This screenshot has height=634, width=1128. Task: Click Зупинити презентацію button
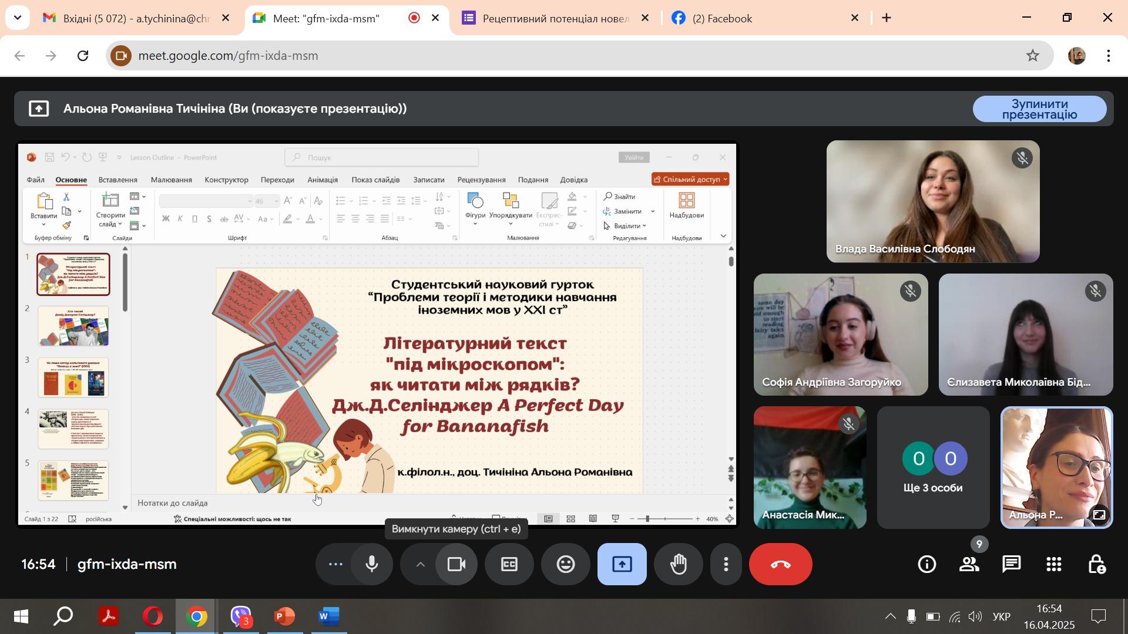[1039, 109]
